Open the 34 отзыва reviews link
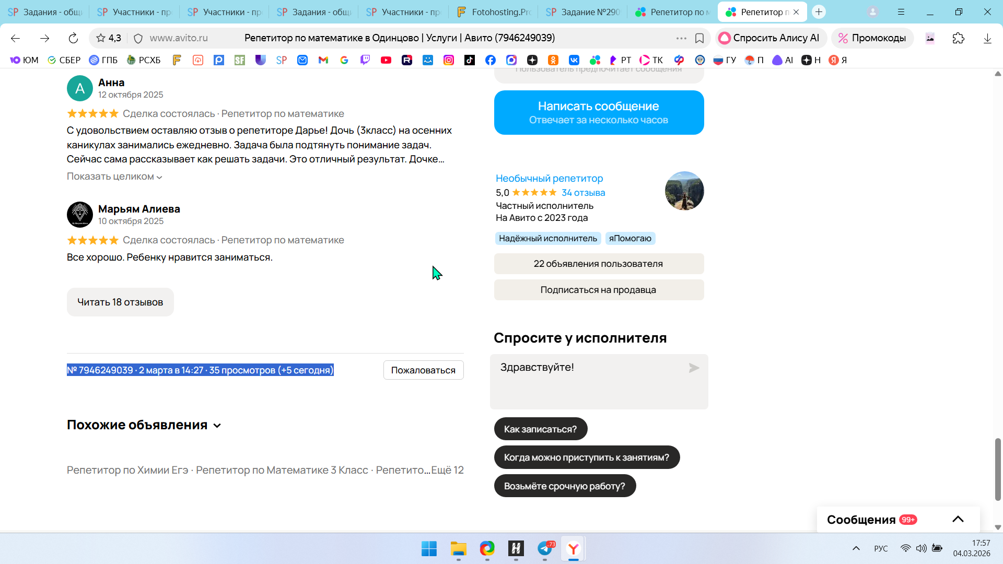 [x=583, y=193]
